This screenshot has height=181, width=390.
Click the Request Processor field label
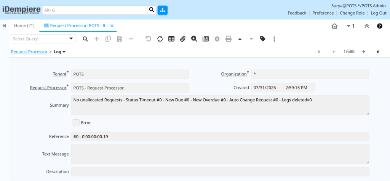pos(48,88)
